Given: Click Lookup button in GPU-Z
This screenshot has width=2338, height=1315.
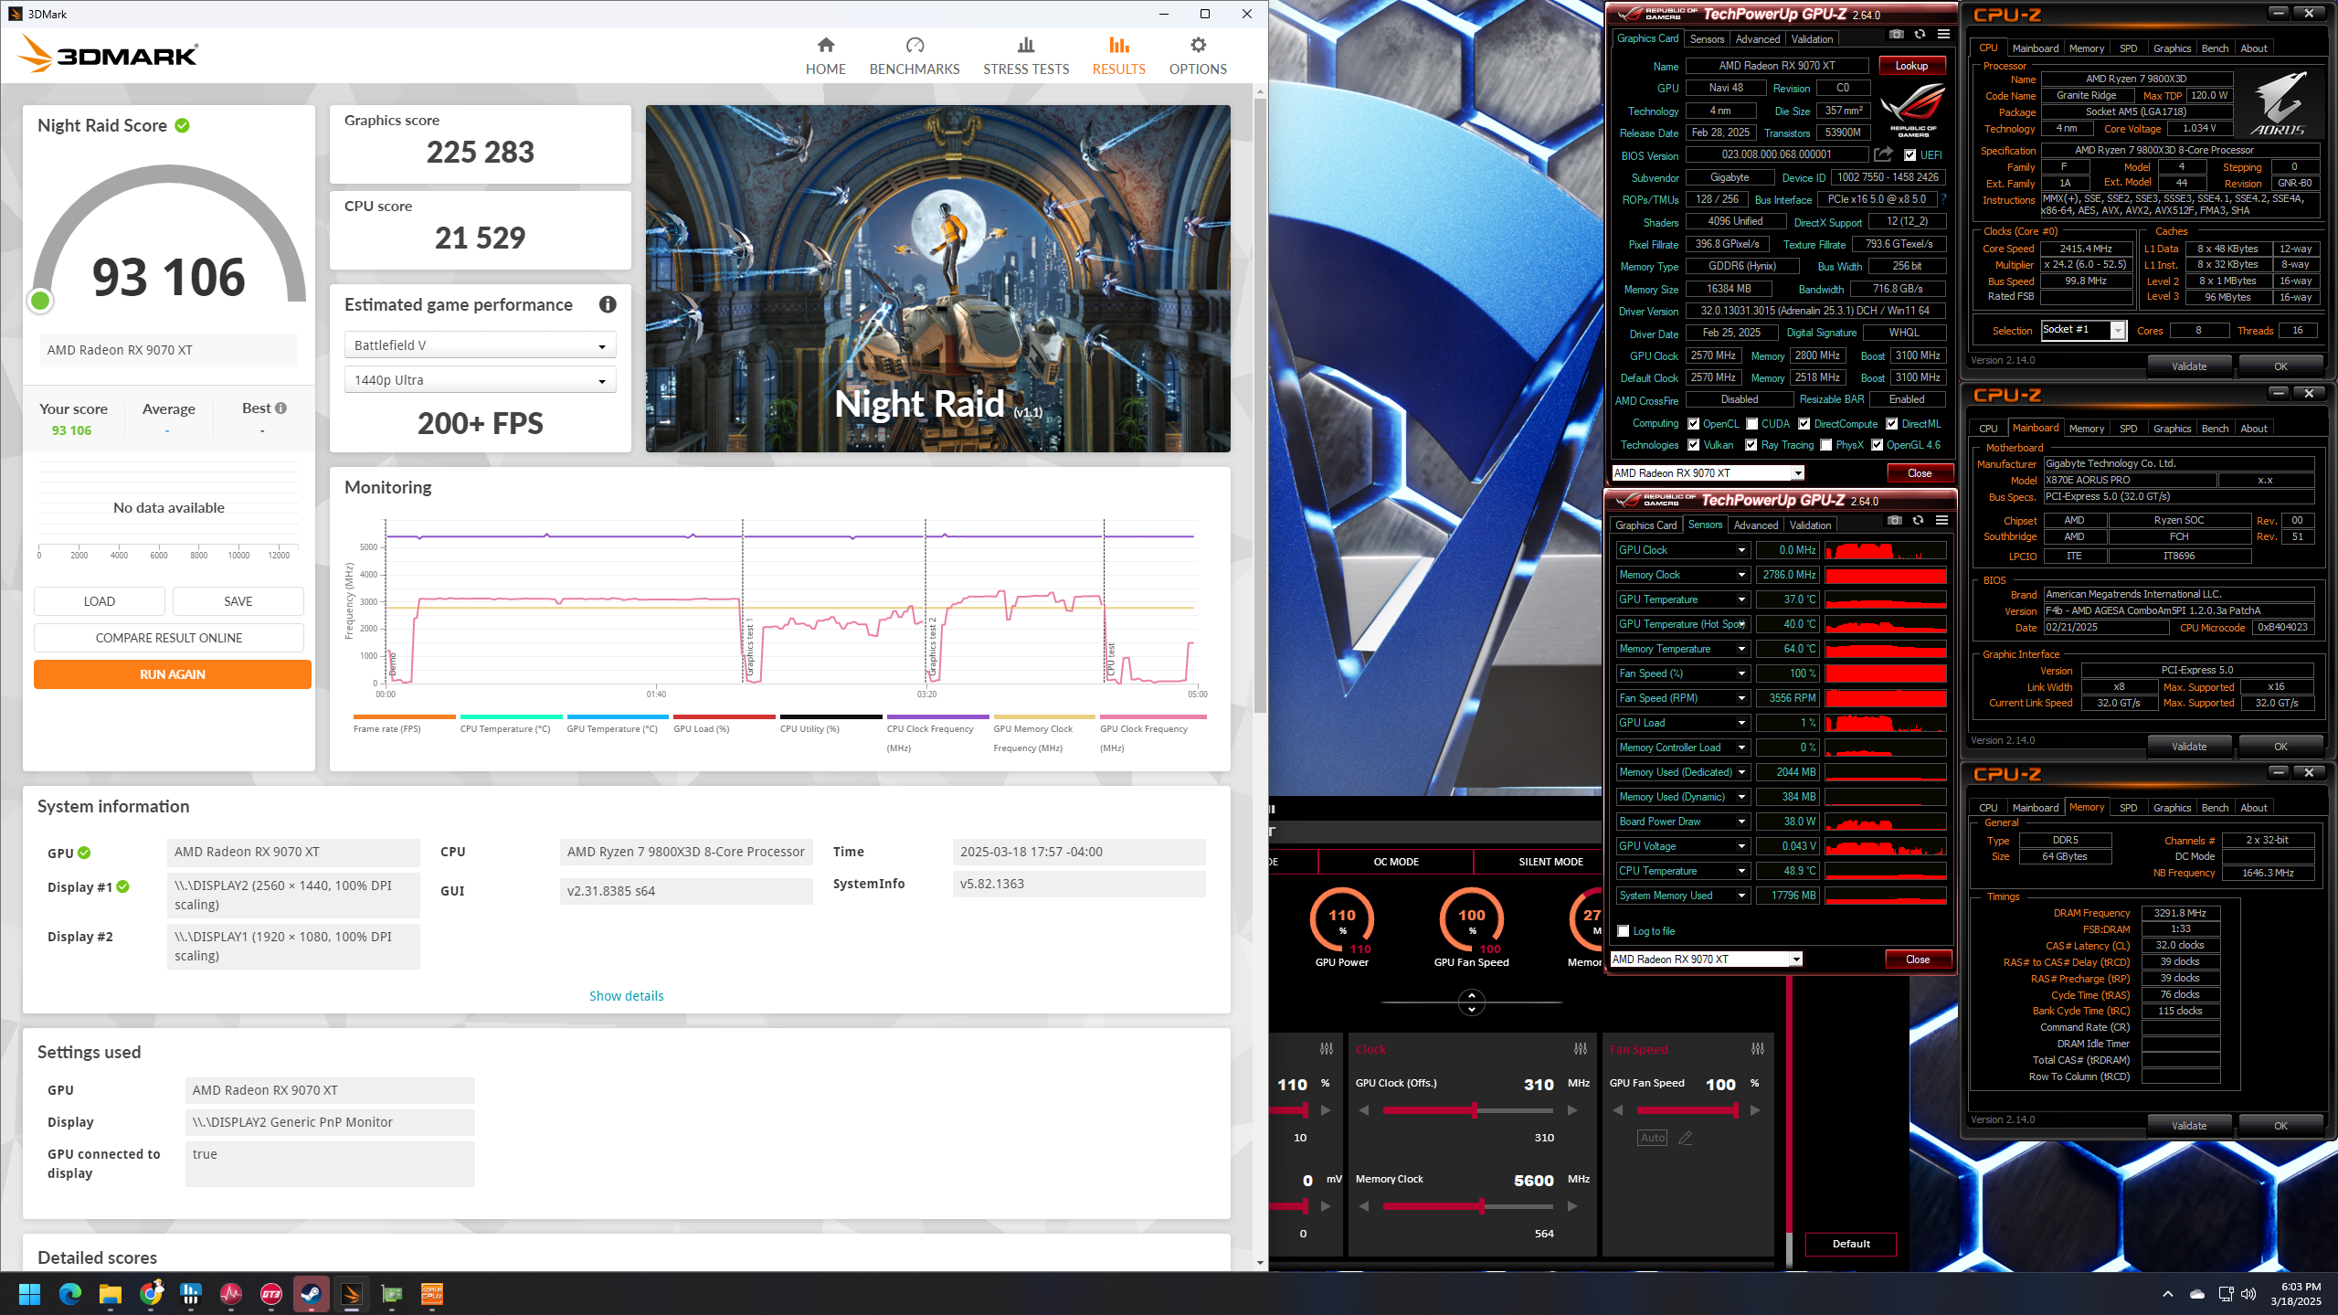Looking at the screenshot, I should pos(1911,66).
